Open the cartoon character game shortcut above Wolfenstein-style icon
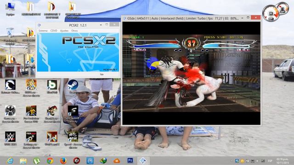Viewport: 294px width, 165px height. (52, 114)
